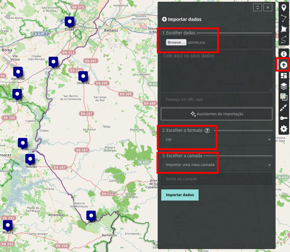
Task: Click the 'EM 511' road shield
Action: (68, 53)
